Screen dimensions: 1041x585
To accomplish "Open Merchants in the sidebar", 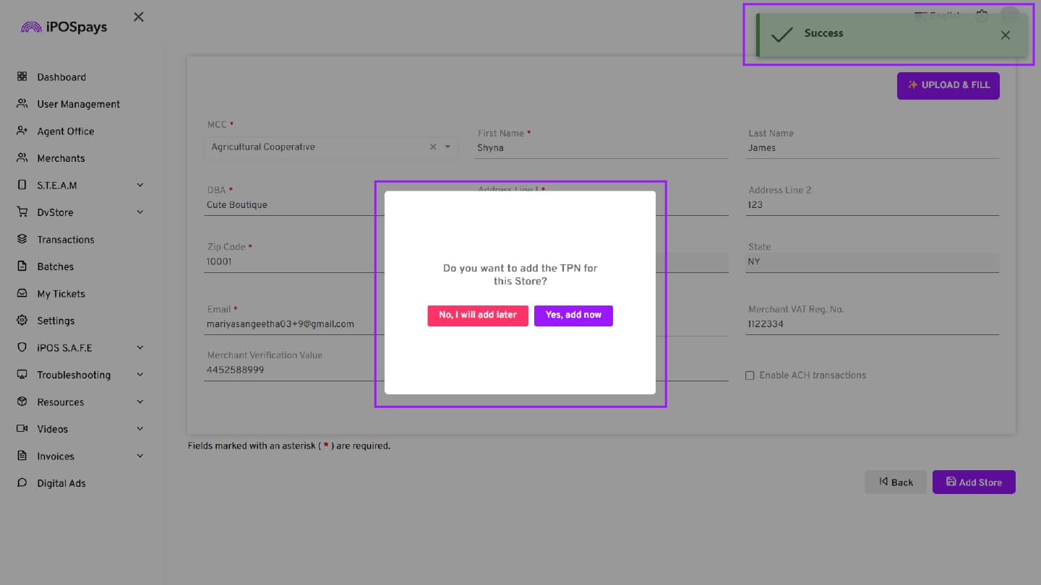I will point(61,158).
